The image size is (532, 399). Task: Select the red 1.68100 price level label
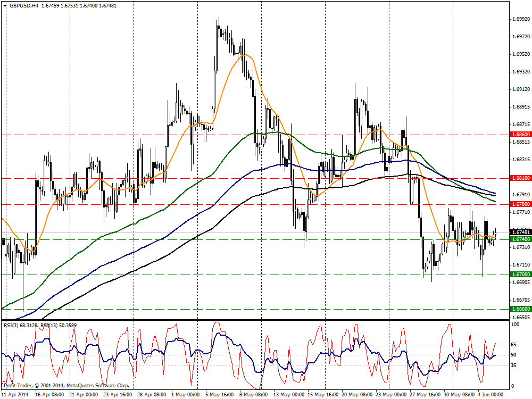[x=520, y=178]
